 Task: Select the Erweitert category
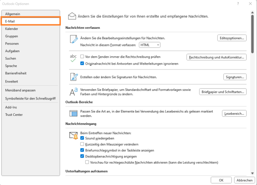point(31,81)
